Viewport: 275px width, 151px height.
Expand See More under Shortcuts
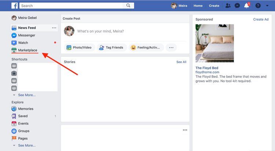click(27, 95)
